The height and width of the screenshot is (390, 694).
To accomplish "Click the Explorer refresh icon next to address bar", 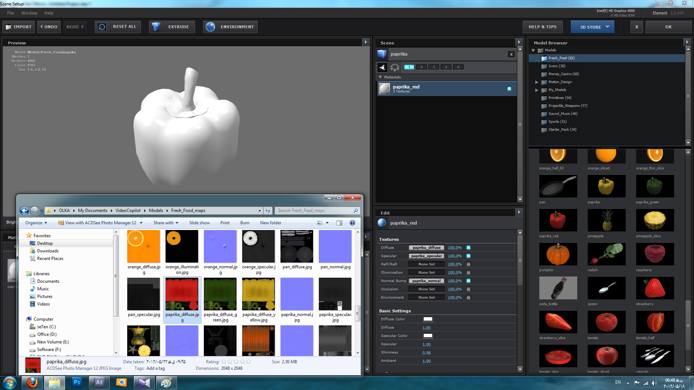I will click(268, 211).
